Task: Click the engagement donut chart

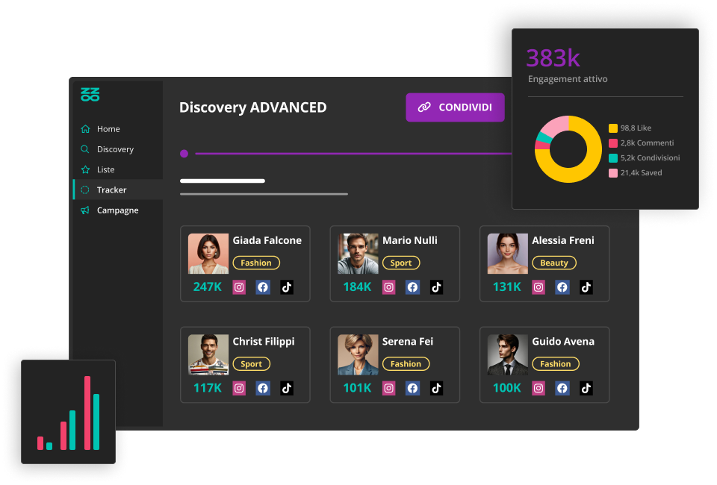Action: point(568,149)
